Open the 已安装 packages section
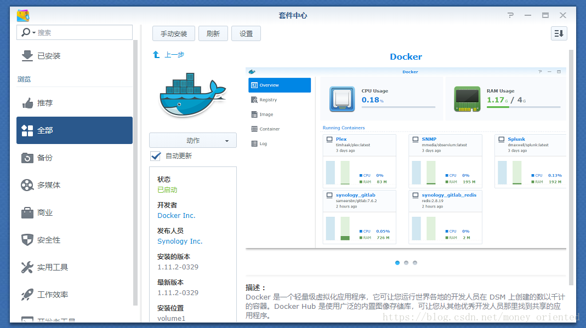 [75, 56]
